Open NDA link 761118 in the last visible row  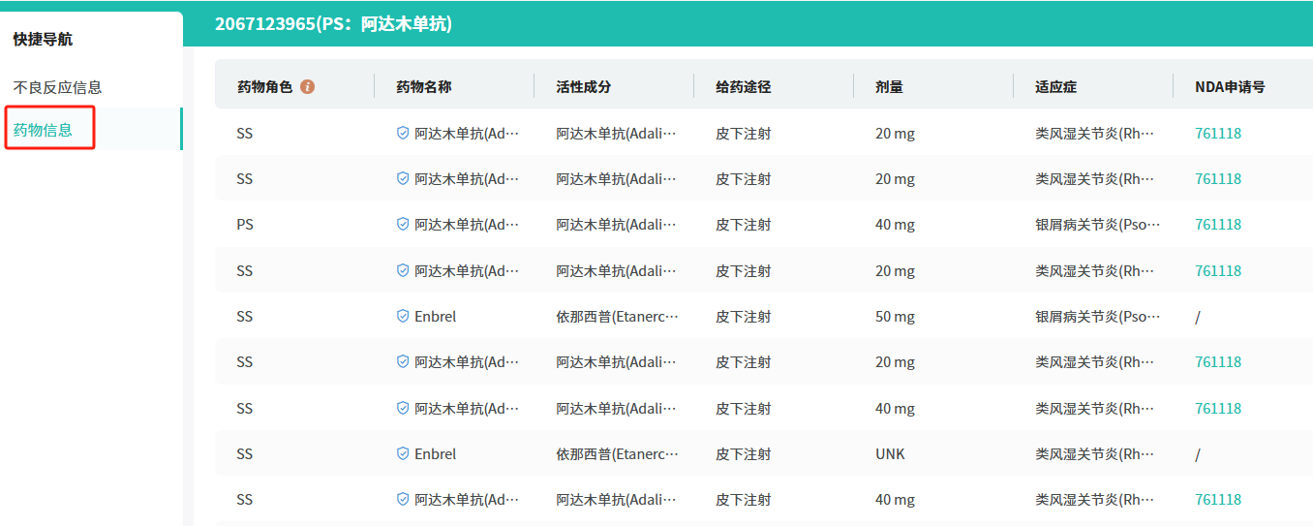point(1218,499)
